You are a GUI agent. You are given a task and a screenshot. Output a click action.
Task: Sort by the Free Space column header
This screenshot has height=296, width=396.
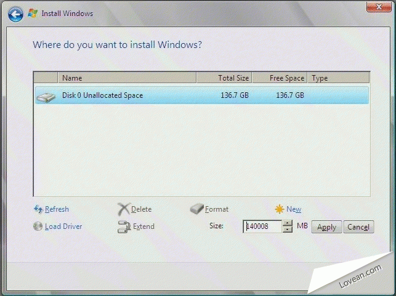point(280,78)
